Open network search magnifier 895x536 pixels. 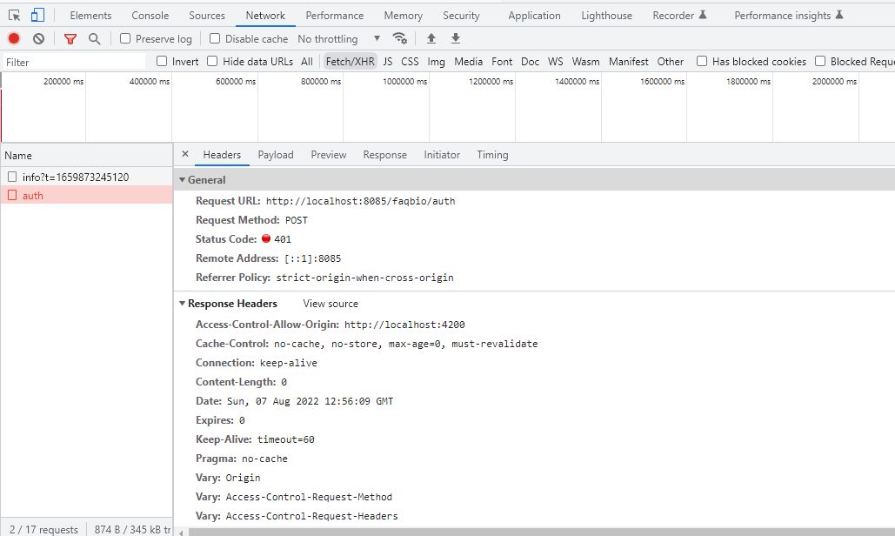pyautogui.click(x=94, y=38)
